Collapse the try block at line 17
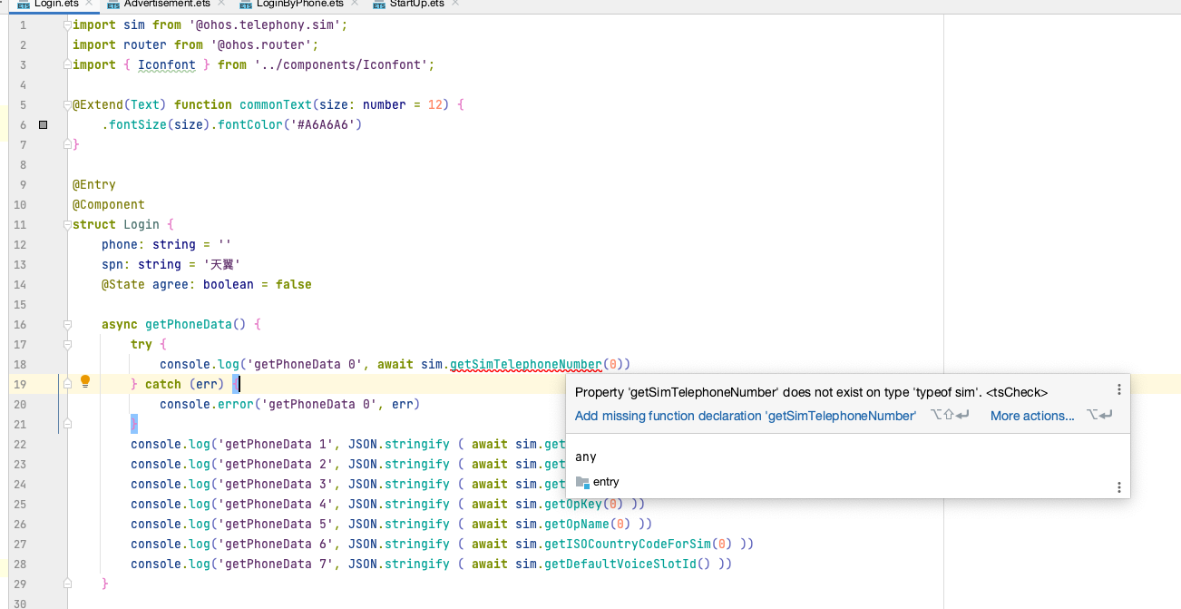The height and width of the screenshot is (609, 1181). pyautogui.click(x=67, y=344)
